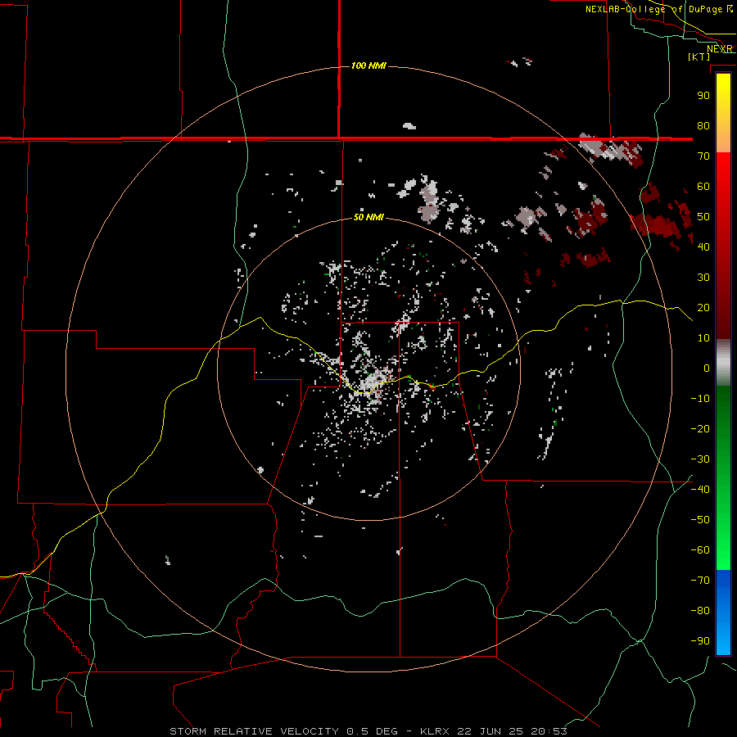Image resolution: width=737 pixels, height=737 pixels.
Task: Click the positive "10" velocity scale label
Action: [x=703, y=338]
